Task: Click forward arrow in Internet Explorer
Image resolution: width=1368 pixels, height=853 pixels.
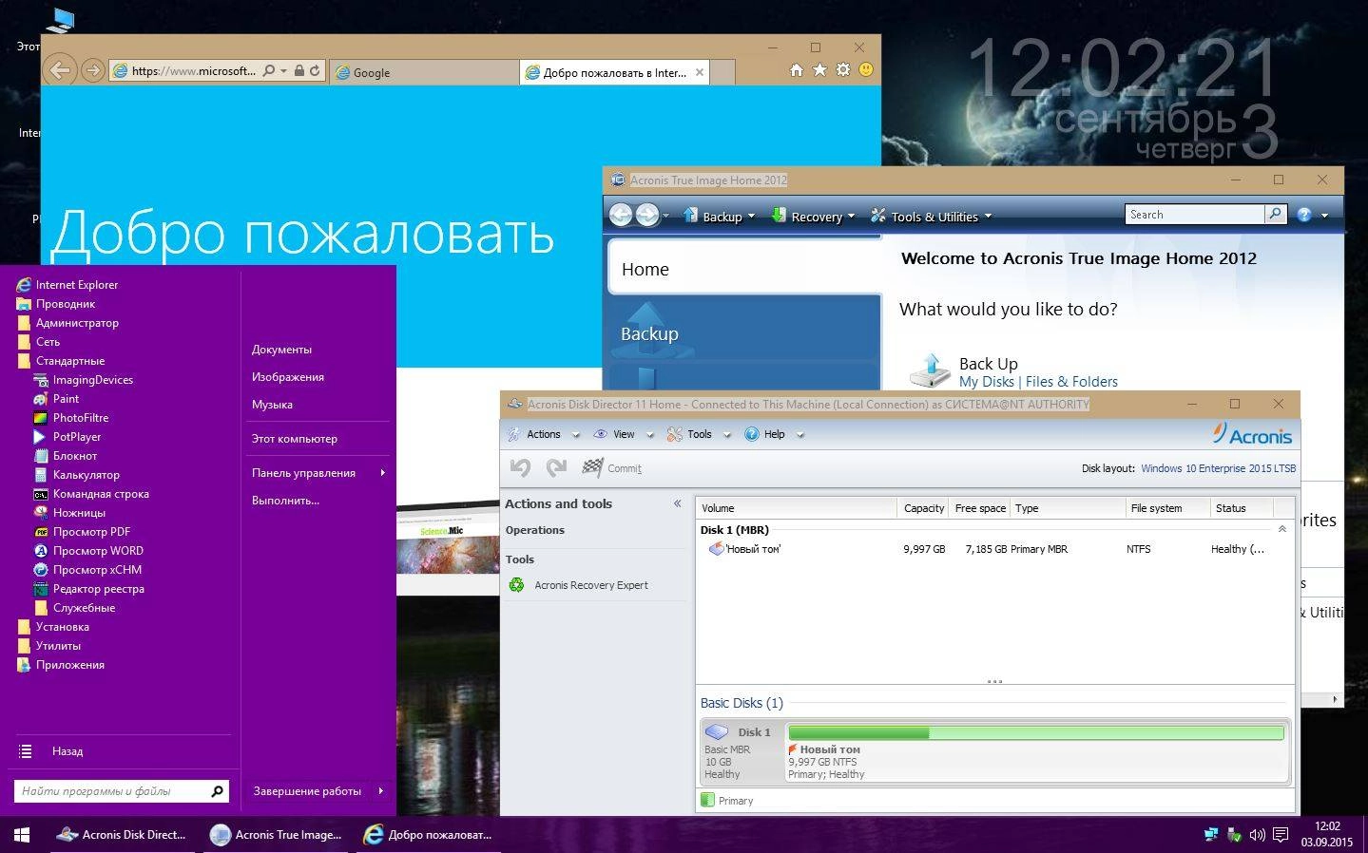Action: click(92, 70)
